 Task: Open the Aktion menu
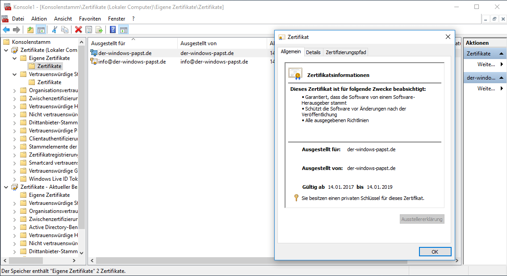(x=39, y=19)
